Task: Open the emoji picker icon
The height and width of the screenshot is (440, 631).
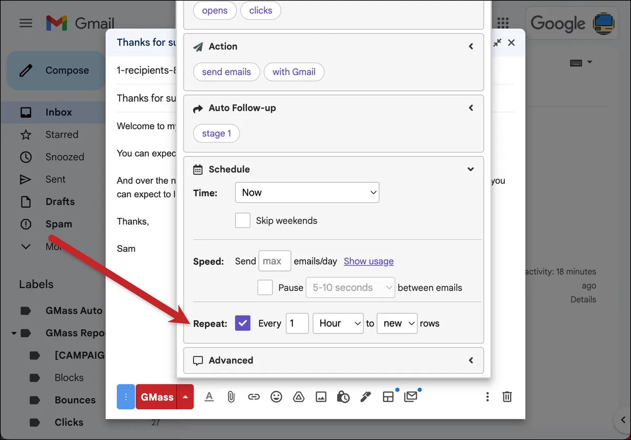Action: pos(276,397)
